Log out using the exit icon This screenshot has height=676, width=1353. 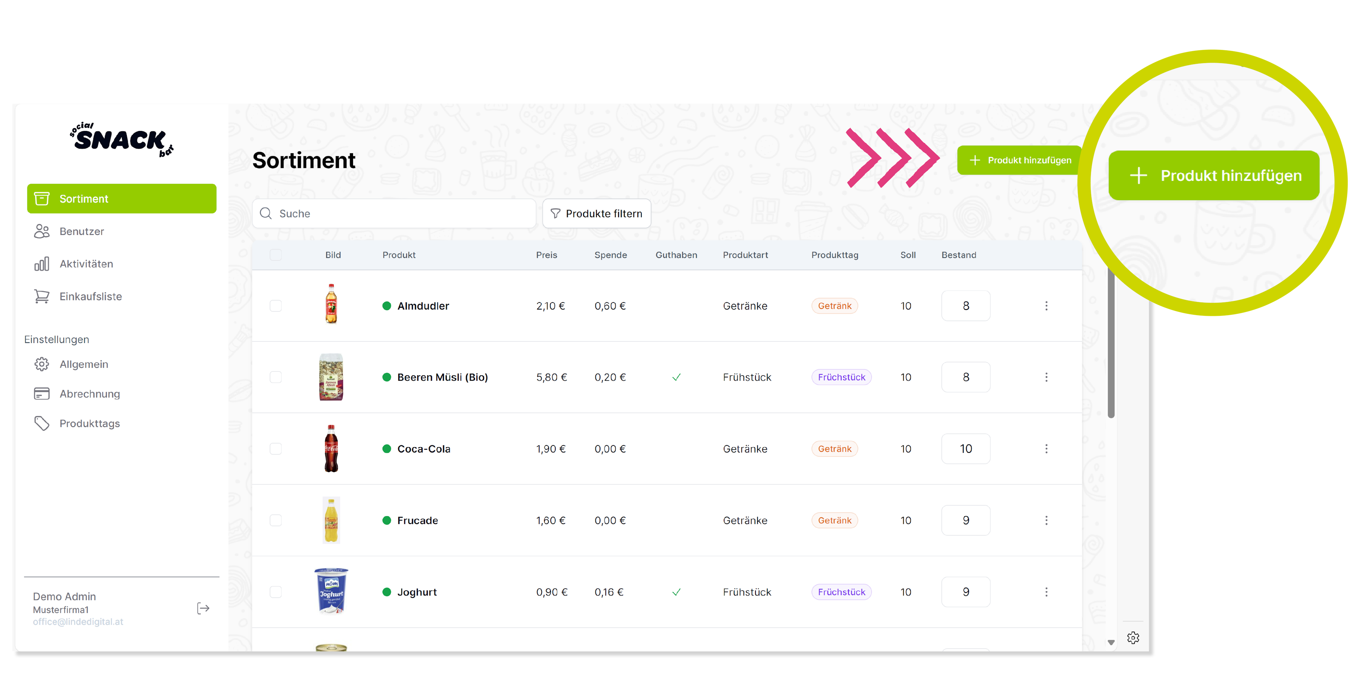(203, 608)
